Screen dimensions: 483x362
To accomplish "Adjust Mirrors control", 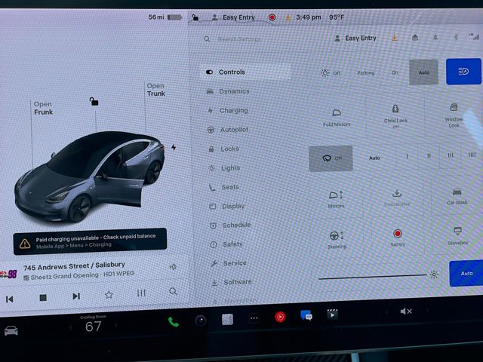I will coord(336,199).
